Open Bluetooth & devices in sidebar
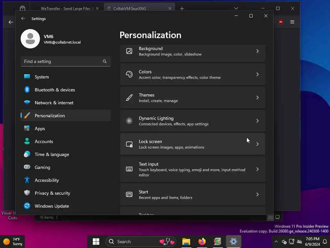Image resolution: width=330 pixels, height=248 pixels. coord(66,90)
